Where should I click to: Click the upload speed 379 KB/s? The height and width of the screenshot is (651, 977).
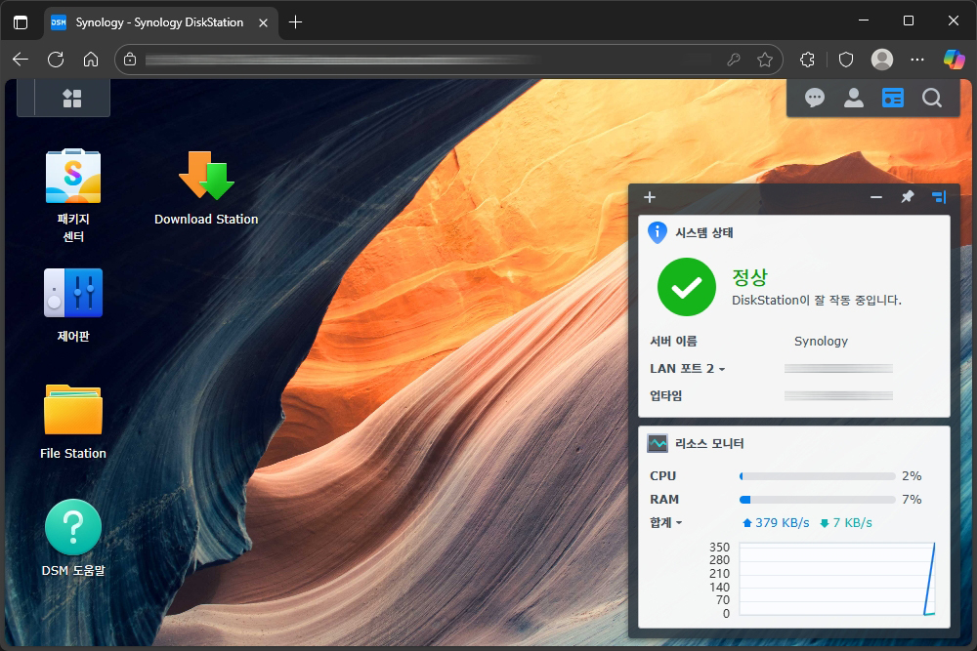pyautogui.click(x=776, y=523)
